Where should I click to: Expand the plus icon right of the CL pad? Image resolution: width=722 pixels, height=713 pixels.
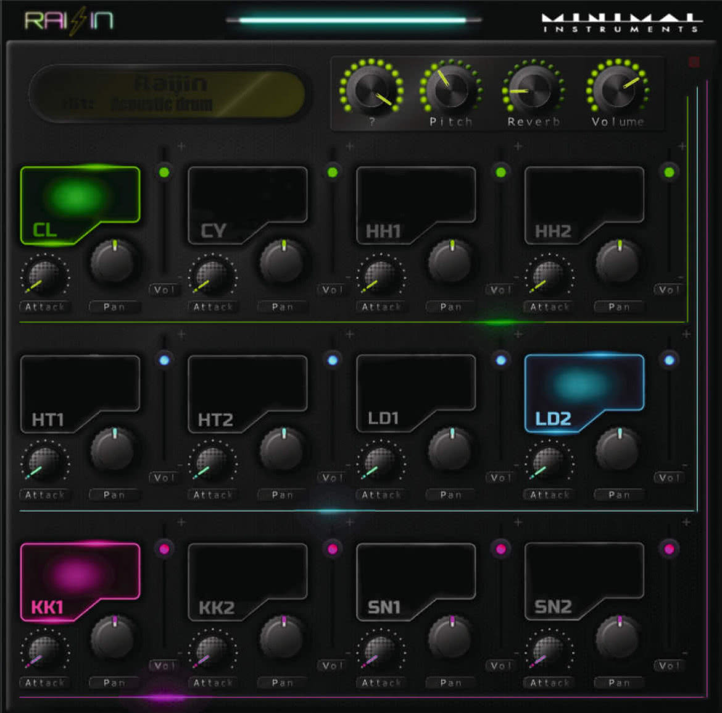181,146
